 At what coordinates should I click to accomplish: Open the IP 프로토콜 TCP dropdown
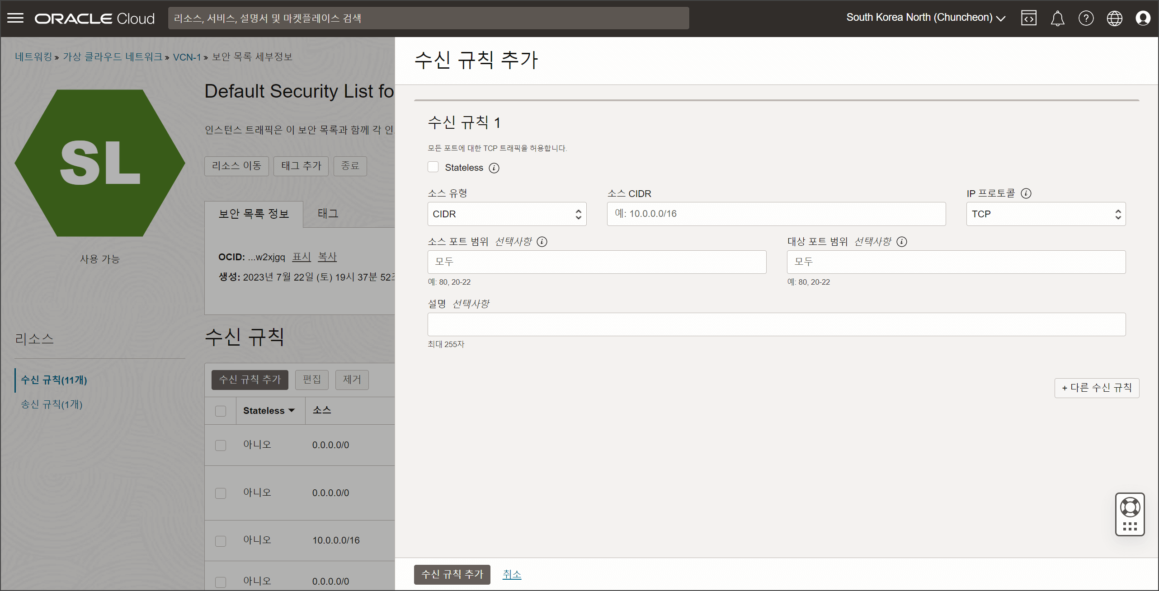point(1046,214)
